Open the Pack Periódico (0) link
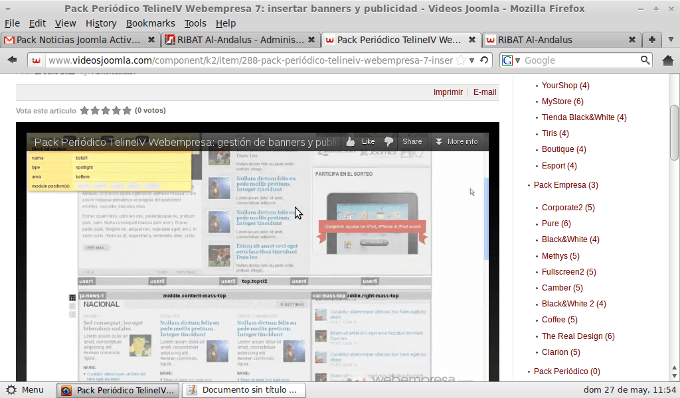 click(567, 371)
